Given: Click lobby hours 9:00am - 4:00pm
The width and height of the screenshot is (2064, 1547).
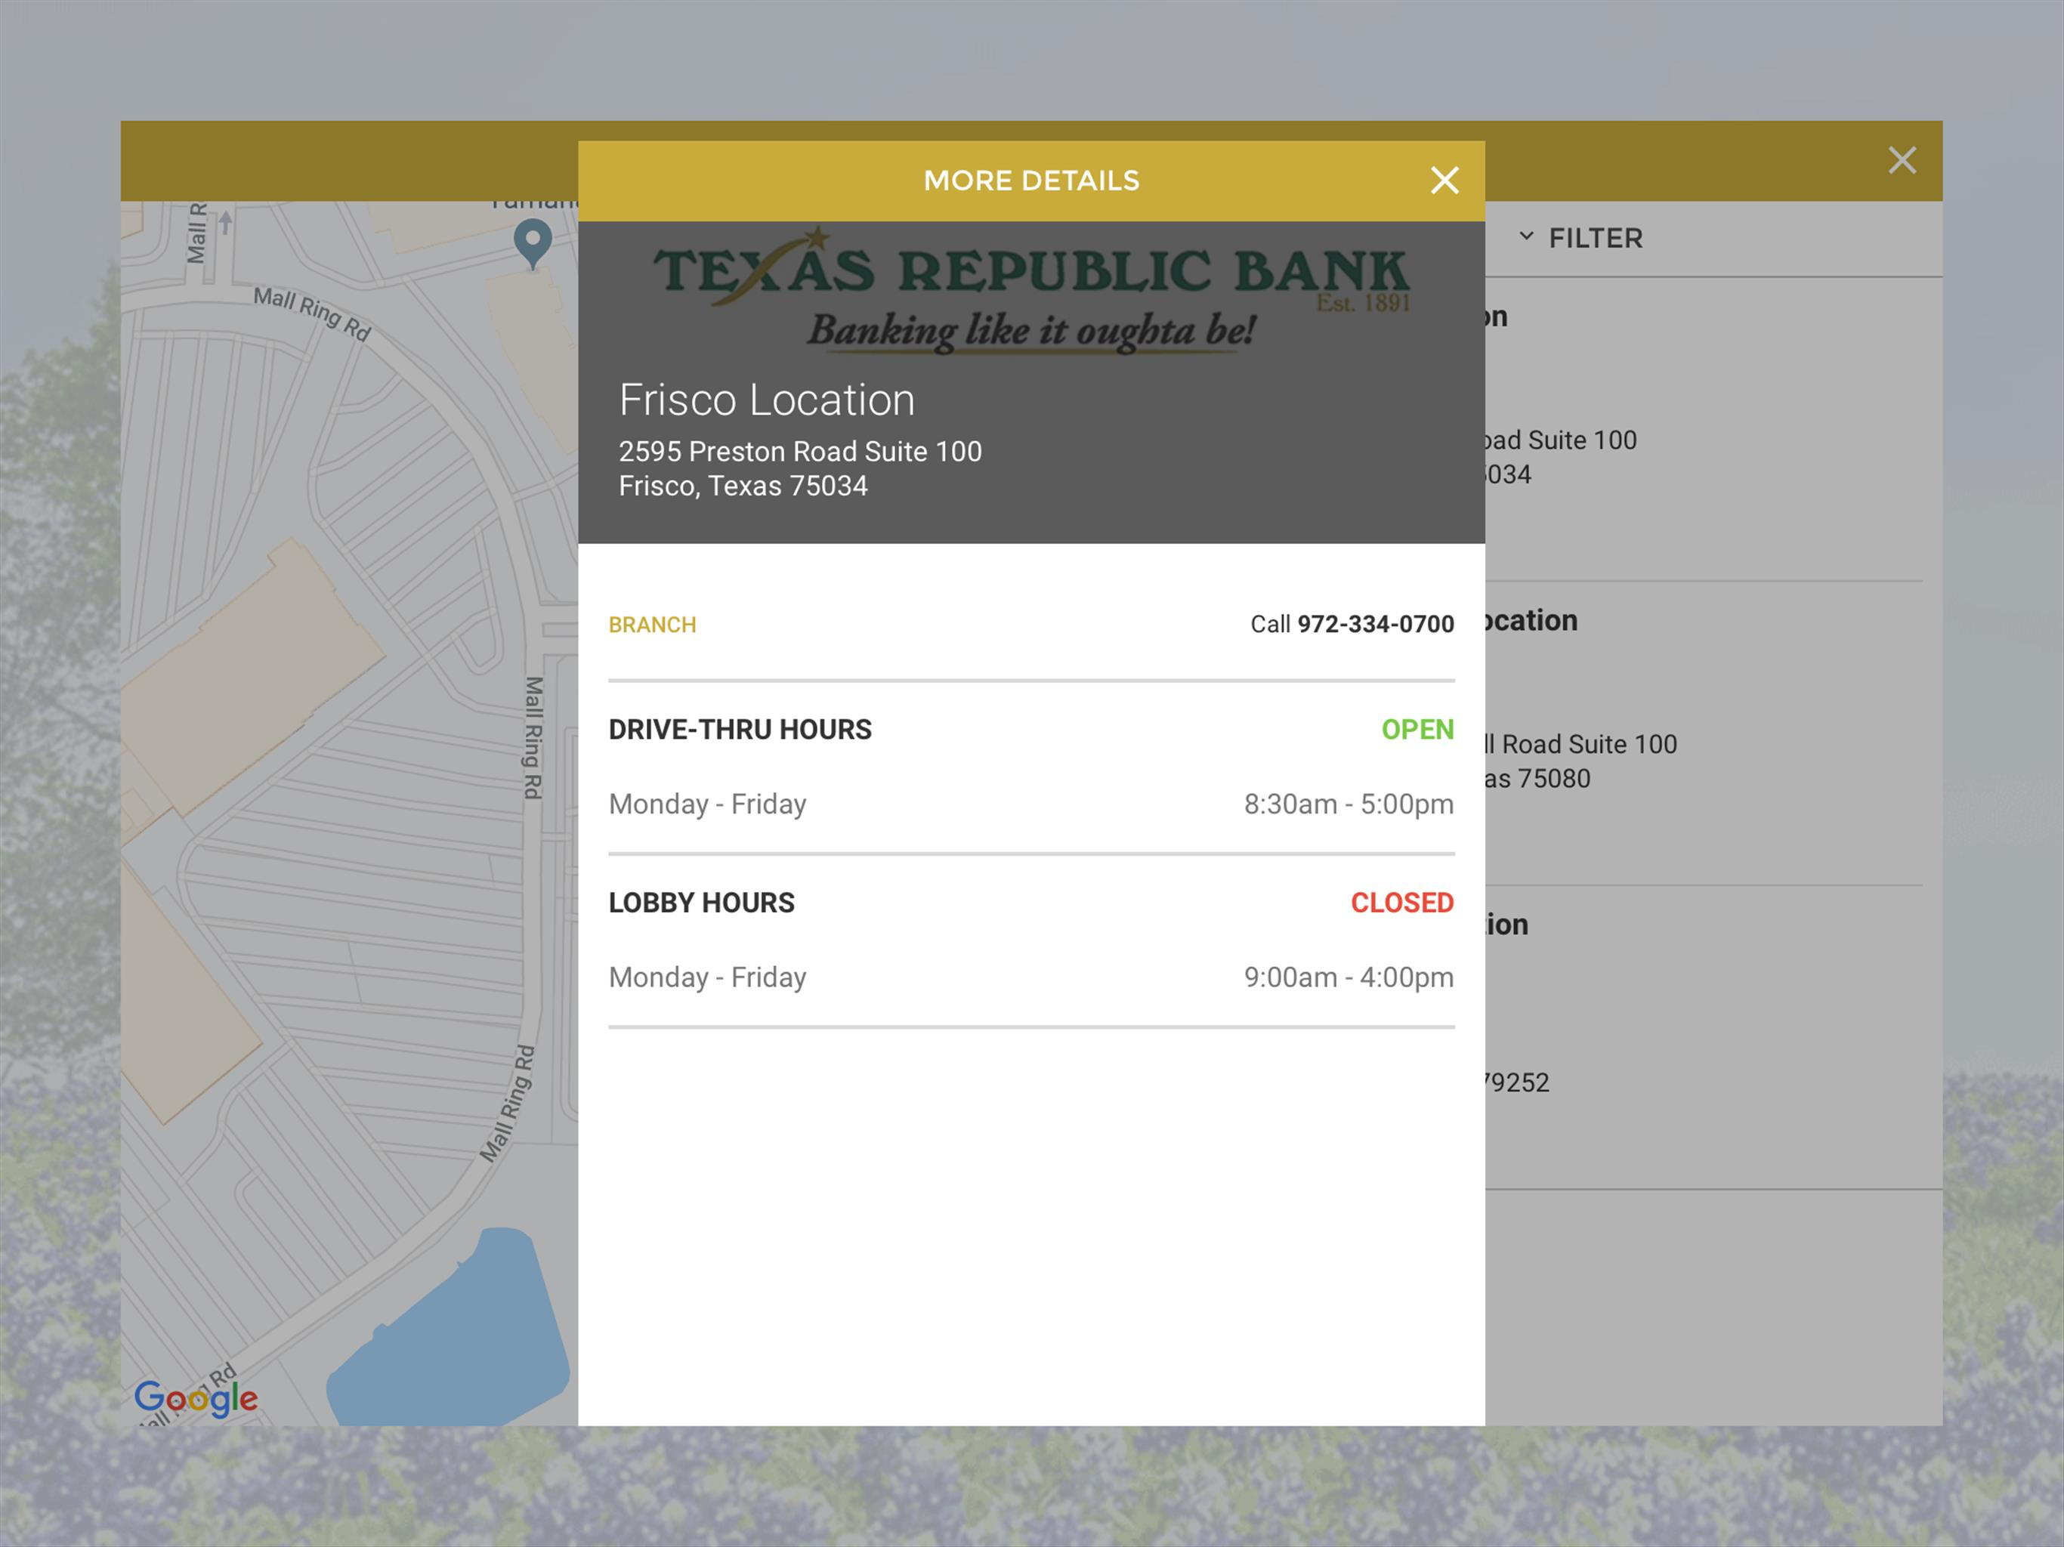Looking at the screenshot, I should (1349, 978).
